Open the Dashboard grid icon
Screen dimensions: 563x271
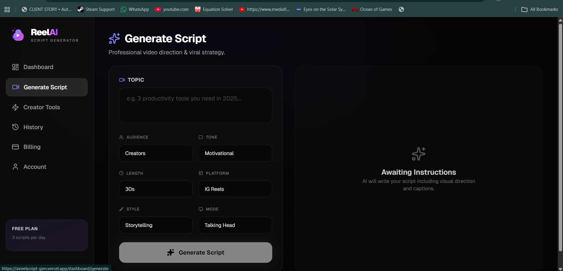(x=16, y=67)
